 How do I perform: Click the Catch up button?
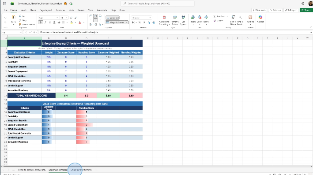click(275, 10)
